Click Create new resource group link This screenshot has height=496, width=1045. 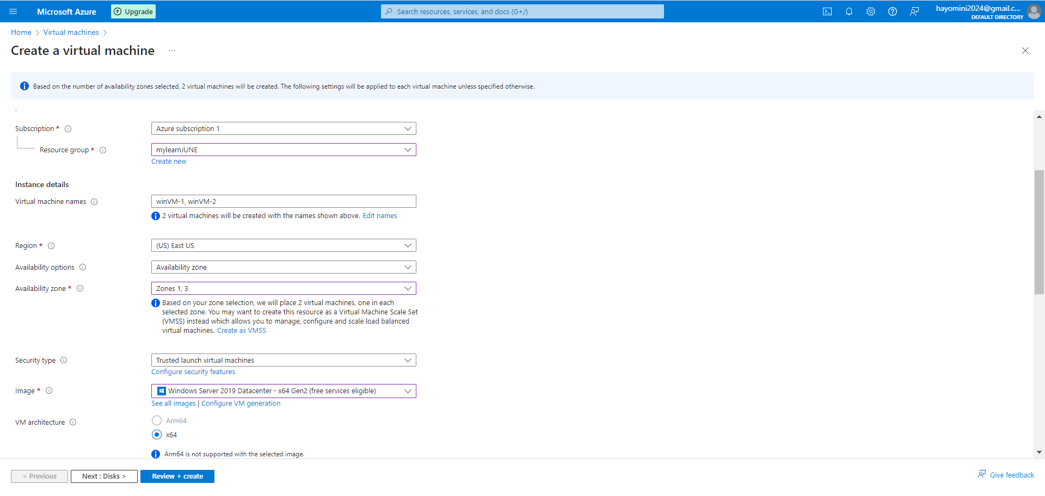[169, 162]
